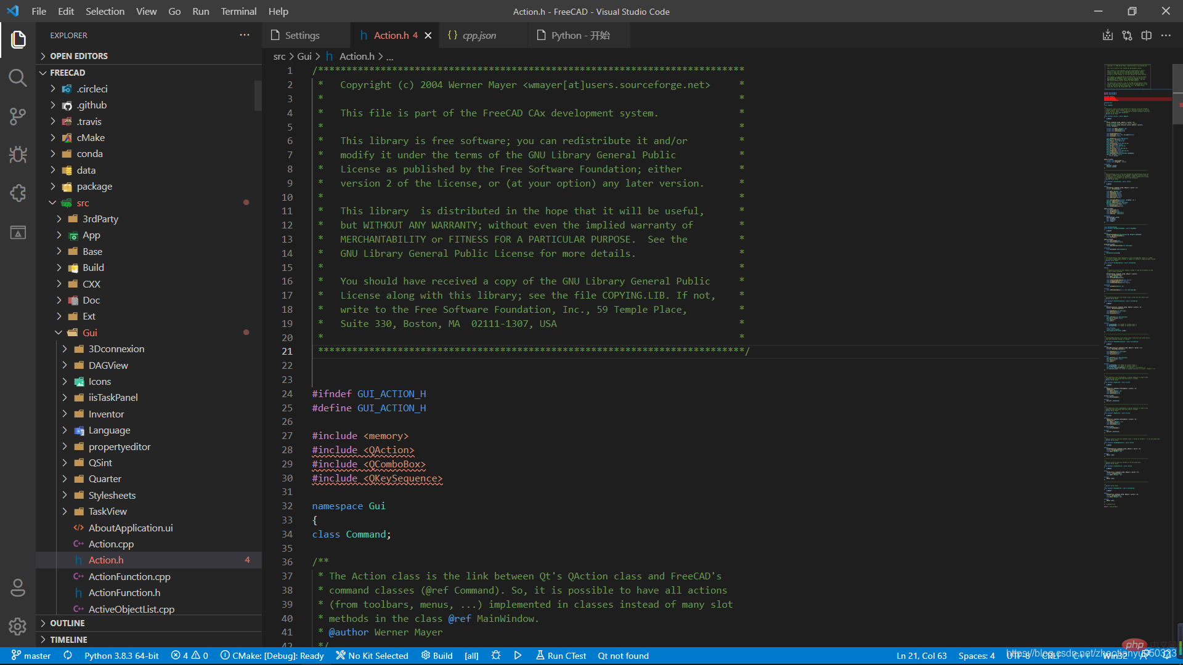The image size is (1183, 665).
Task: Switch to the cpp.json tab
Action: click(x=479, y=36)
